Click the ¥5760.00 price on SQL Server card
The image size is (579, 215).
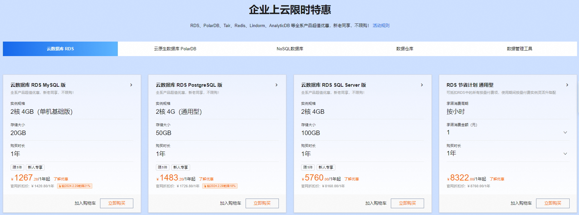(x=316, y=178)
